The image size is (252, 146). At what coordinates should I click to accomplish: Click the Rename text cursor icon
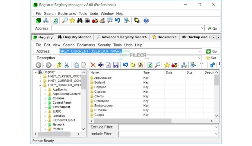tap(101, 65)
